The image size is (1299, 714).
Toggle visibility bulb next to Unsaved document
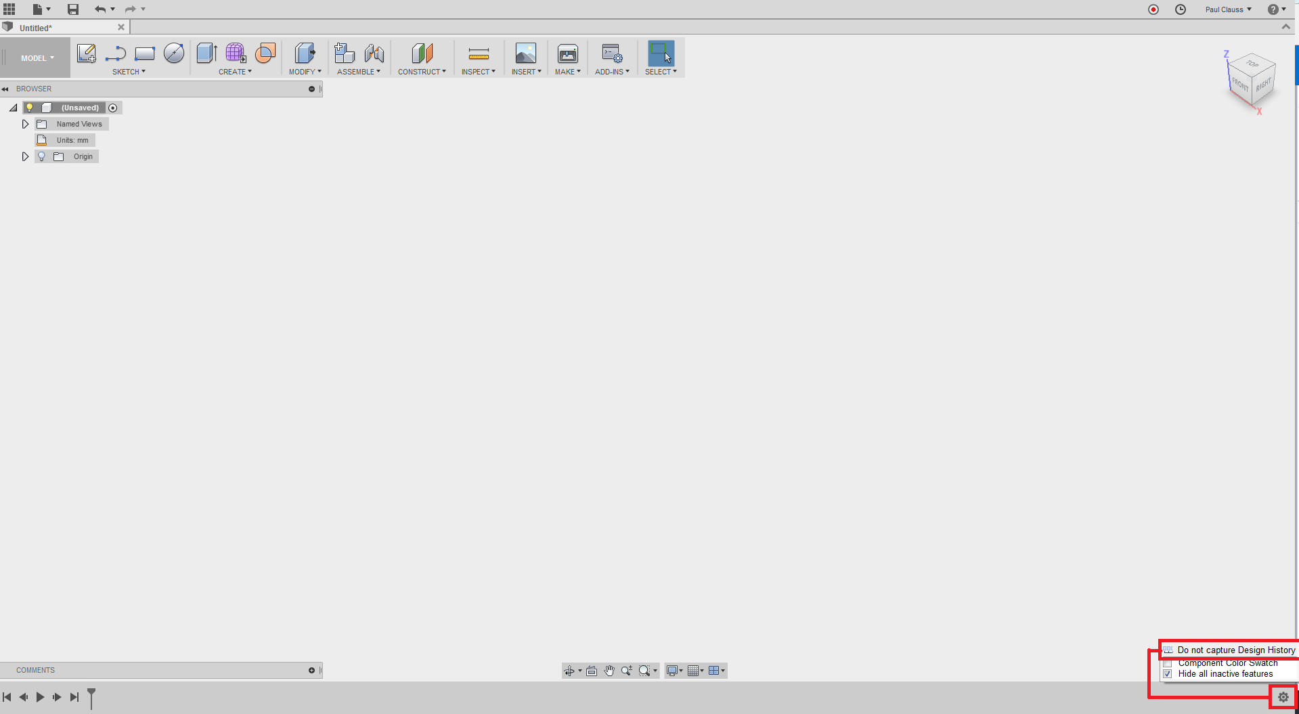point(29,107)
